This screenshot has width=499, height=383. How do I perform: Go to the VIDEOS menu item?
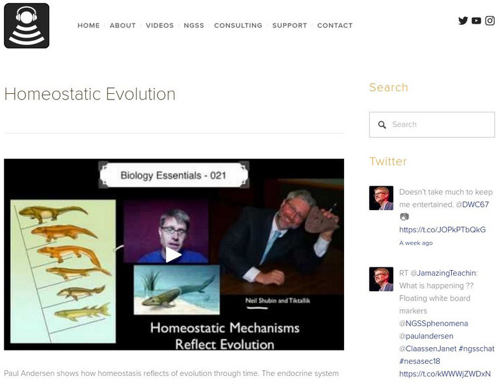(159, 26)
